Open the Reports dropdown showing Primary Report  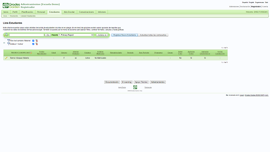[x=76, y=35]
